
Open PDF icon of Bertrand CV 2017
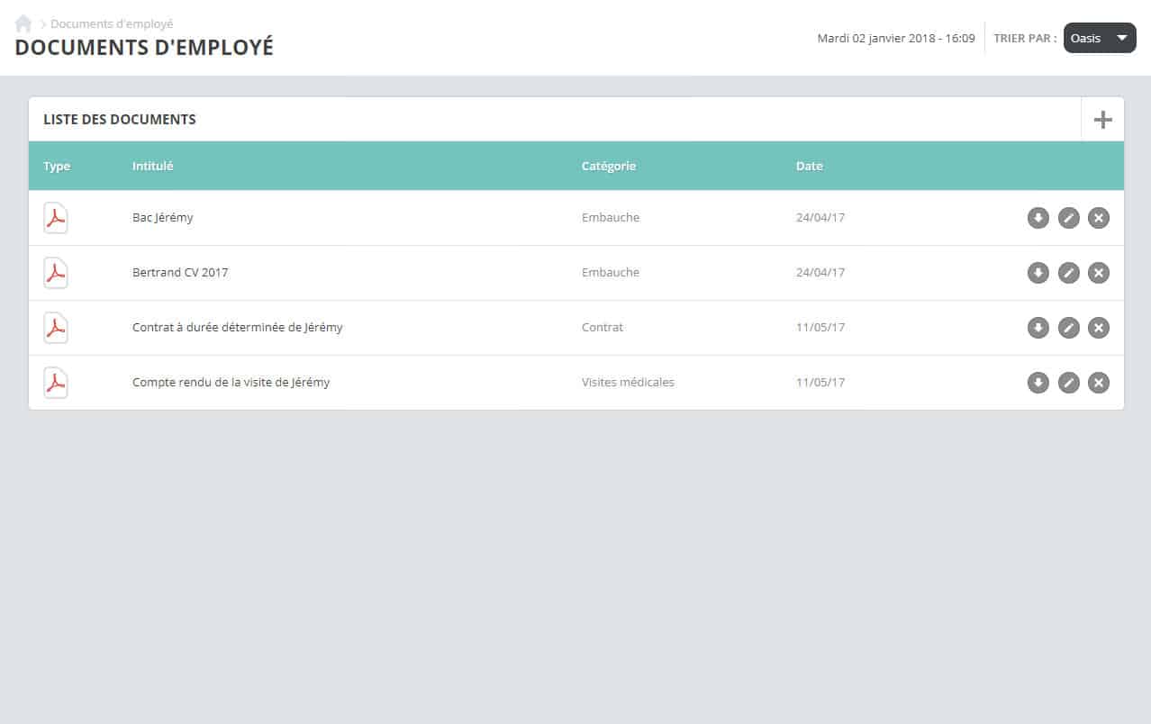pyautogui.click(x=56, y=273)
